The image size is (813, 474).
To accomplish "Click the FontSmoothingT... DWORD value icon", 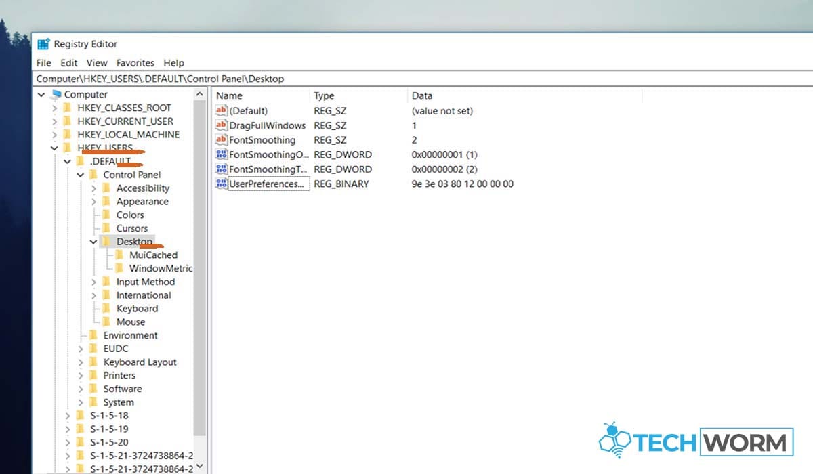I will [221, 169].
